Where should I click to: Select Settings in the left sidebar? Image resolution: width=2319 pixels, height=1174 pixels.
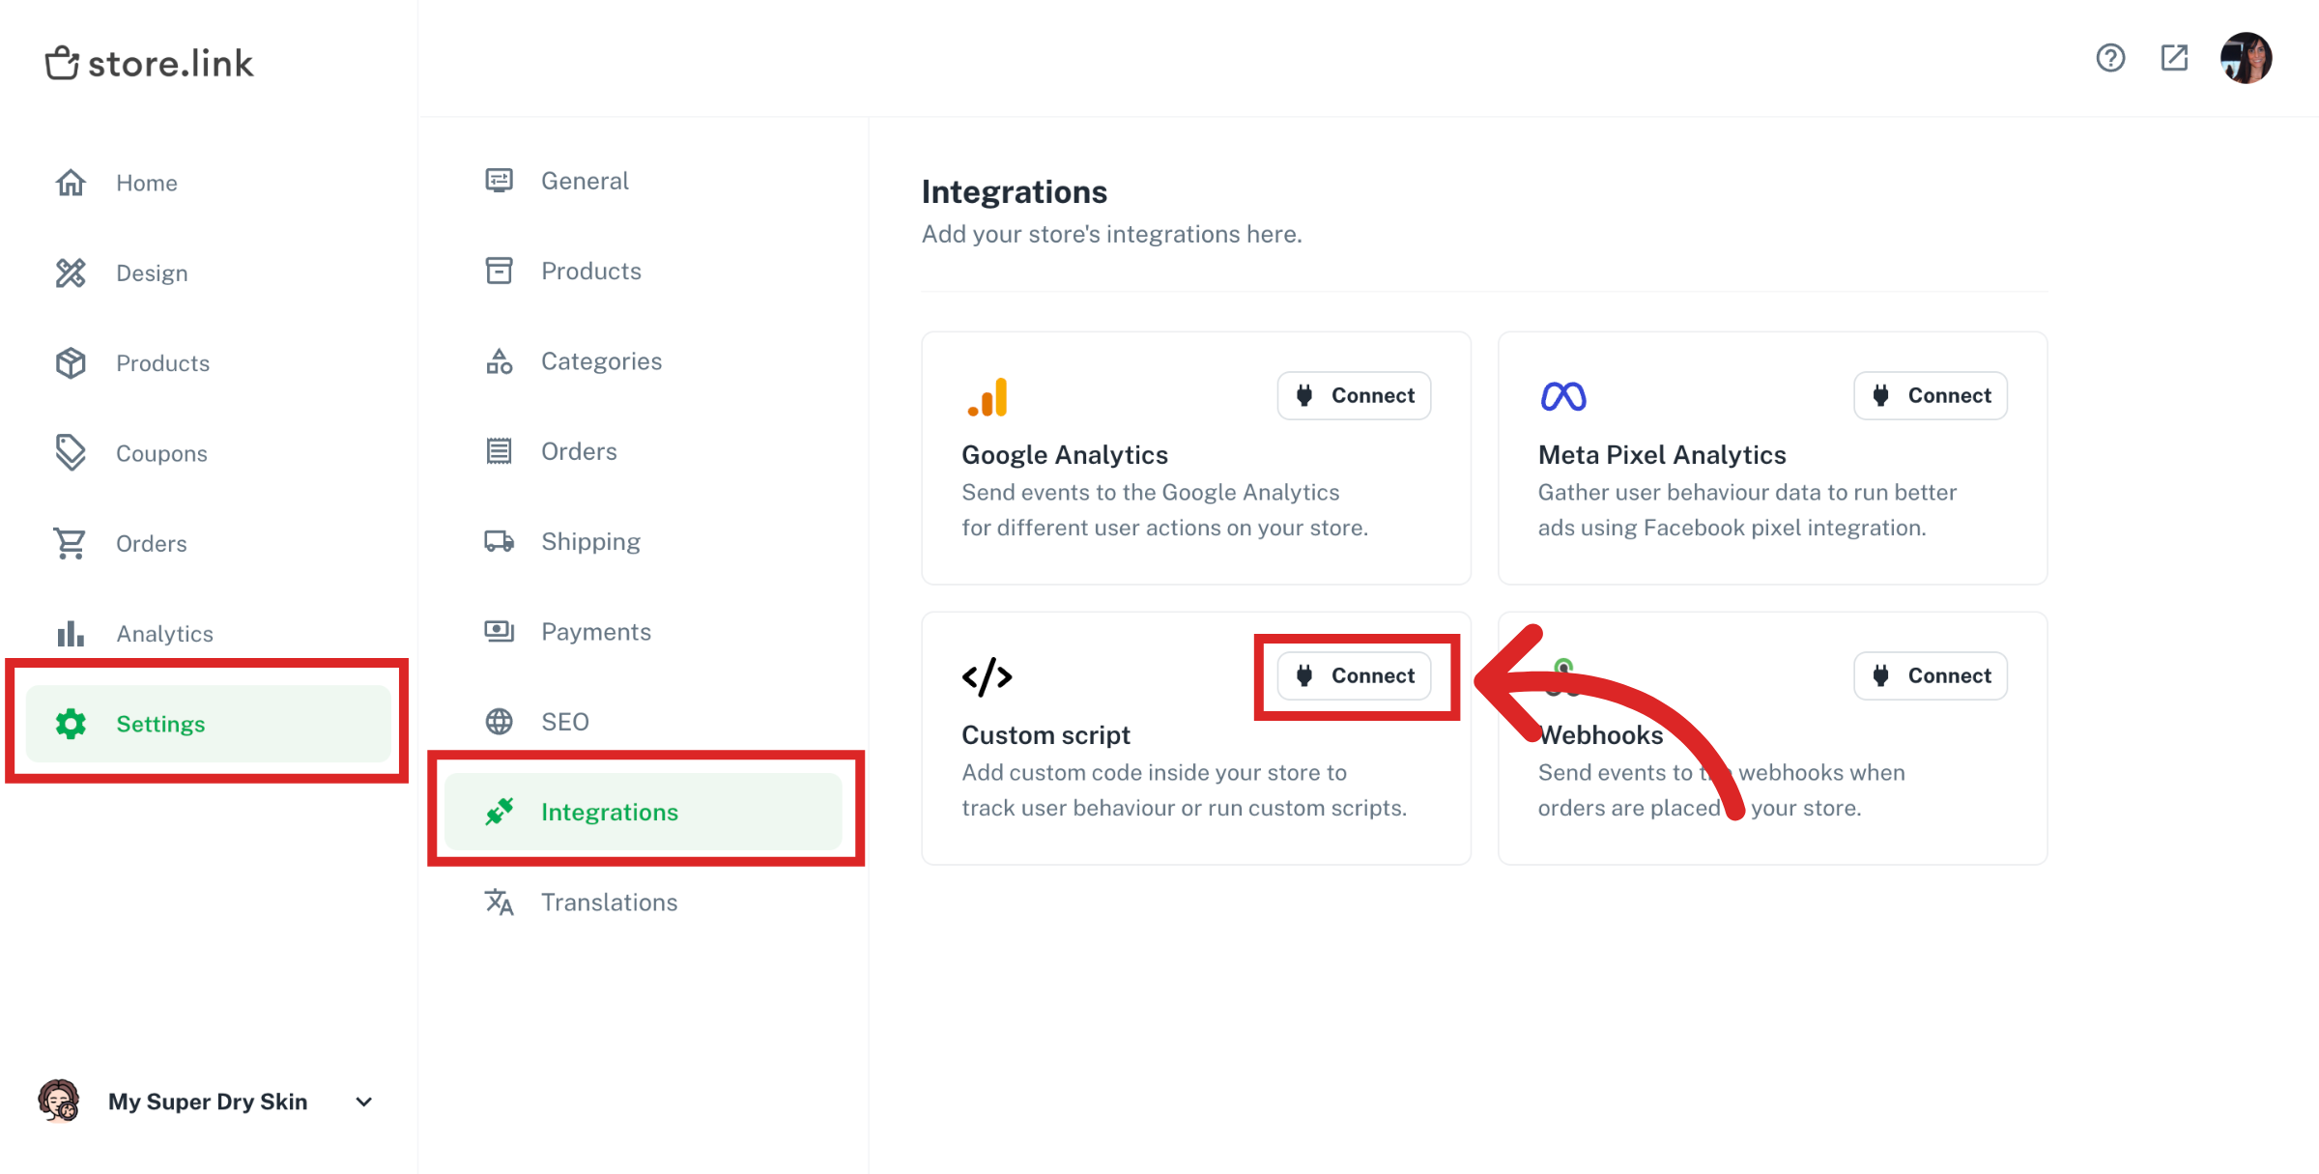160,723
